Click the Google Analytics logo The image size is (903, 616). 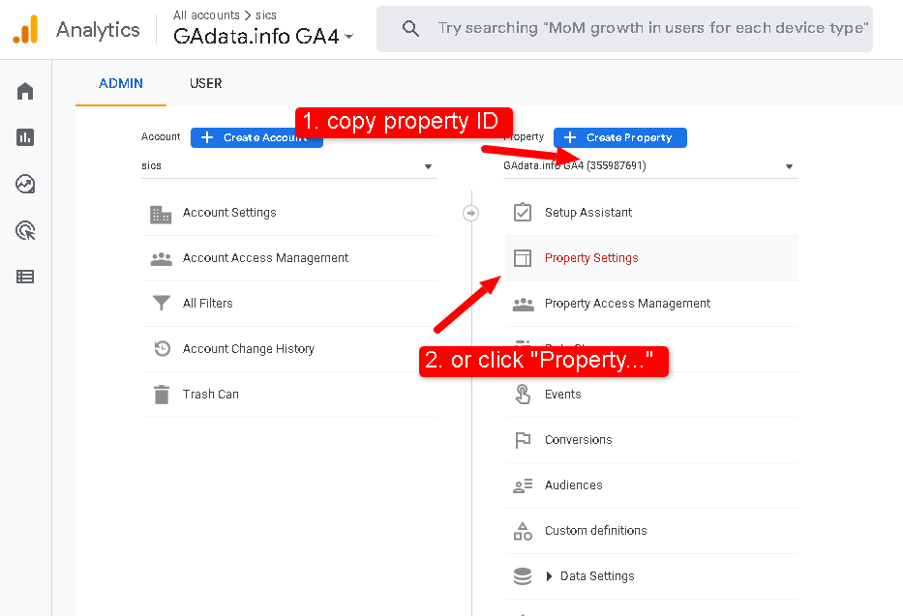click(x=25, y=30)
